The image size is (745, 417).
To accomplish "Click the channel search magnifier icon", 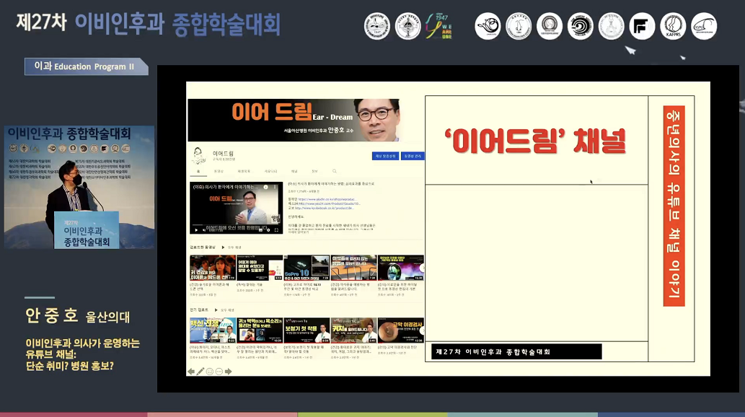I will (x=334, y=171).
